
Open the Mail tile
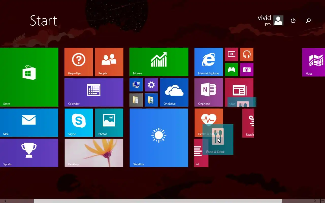pos(29,123)
